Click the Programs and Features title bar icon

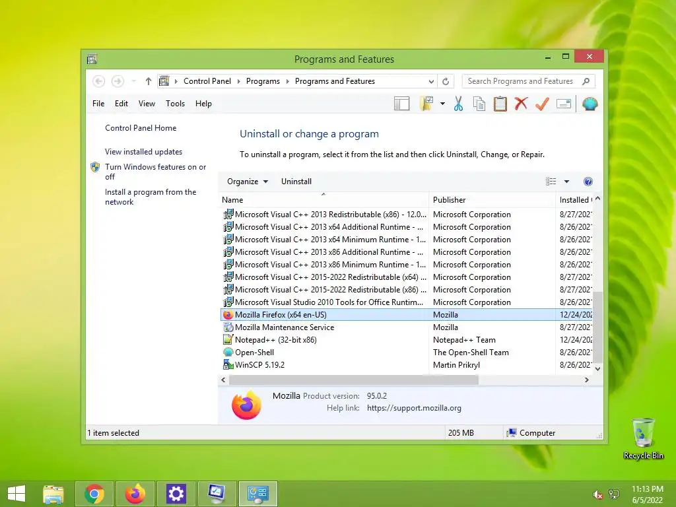[92, 59]
